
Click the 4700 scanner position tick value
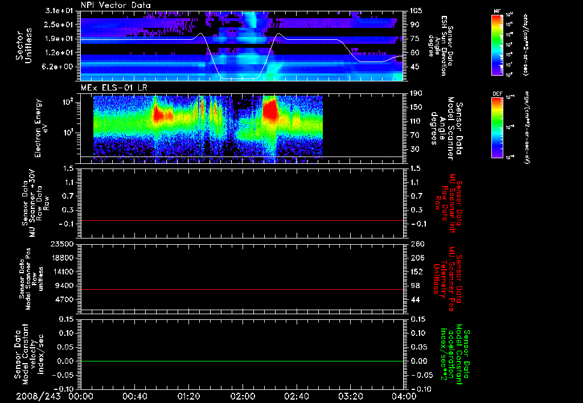click(x=64, y=299)
